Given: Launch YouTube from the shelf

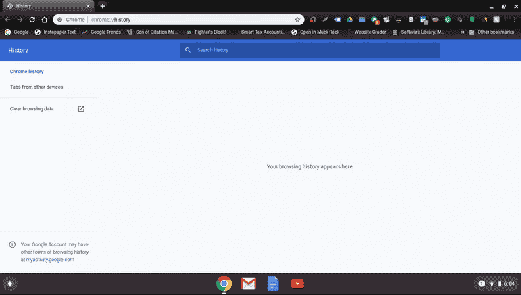Looking at the screenshot, I should 297,283.
